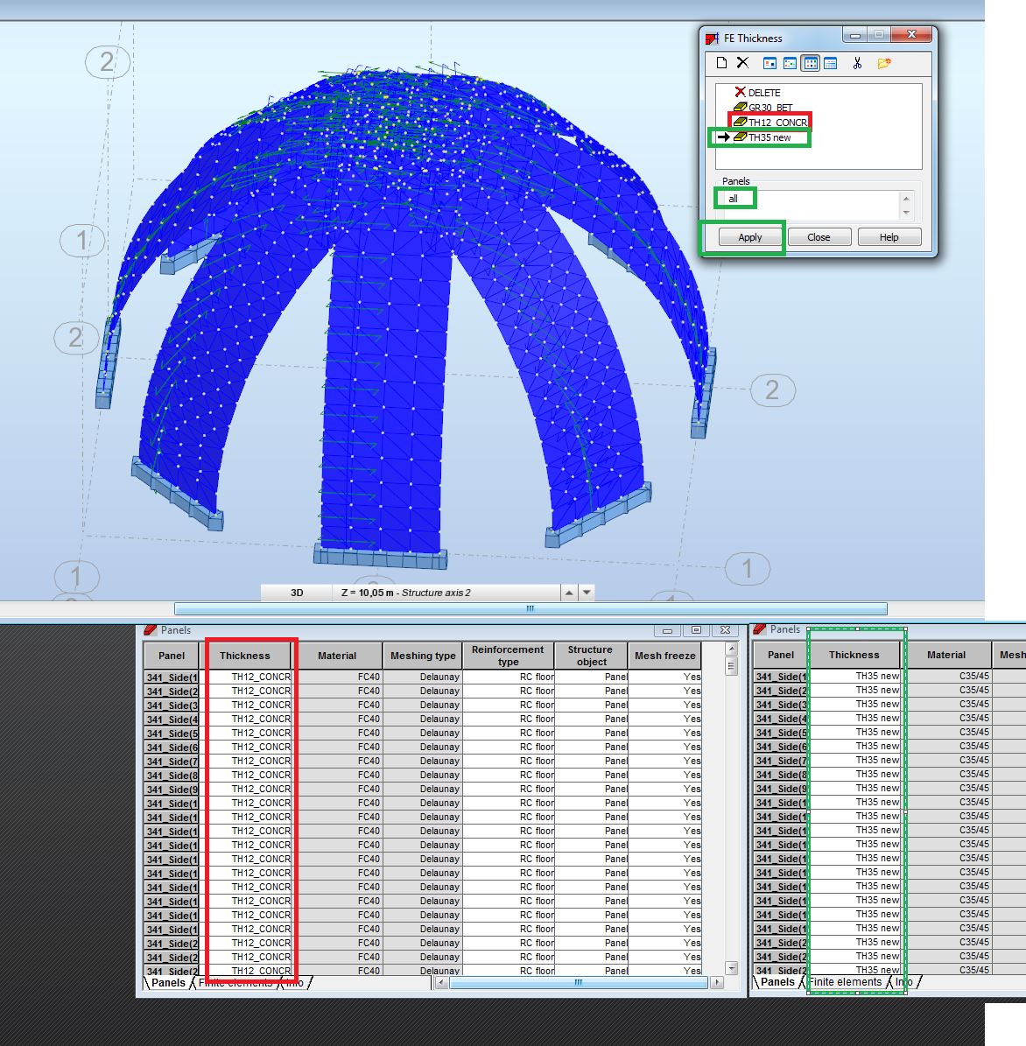Switch to the detailed list display mode

831,63
